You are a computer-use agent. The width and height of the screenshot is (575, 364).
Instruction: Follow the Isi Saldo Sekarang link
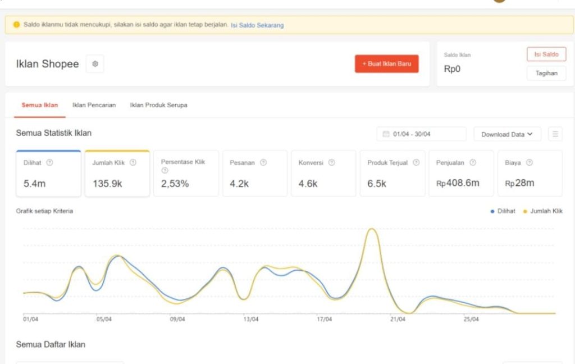[257, 25]
